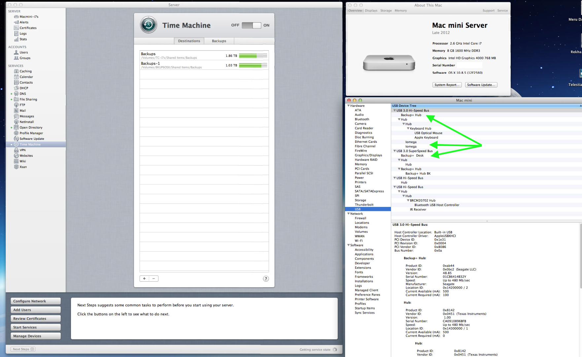This screenshot has height=357, width=582.
Task: Click the Add Users button
Action: coord(36,310)
